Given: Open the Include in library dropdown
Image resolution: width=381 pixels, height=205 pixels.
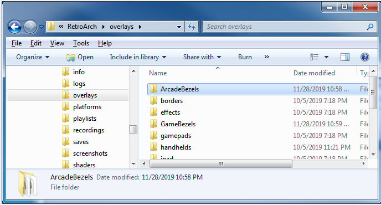Looking at the screenshot, I should tap(138, 57).
